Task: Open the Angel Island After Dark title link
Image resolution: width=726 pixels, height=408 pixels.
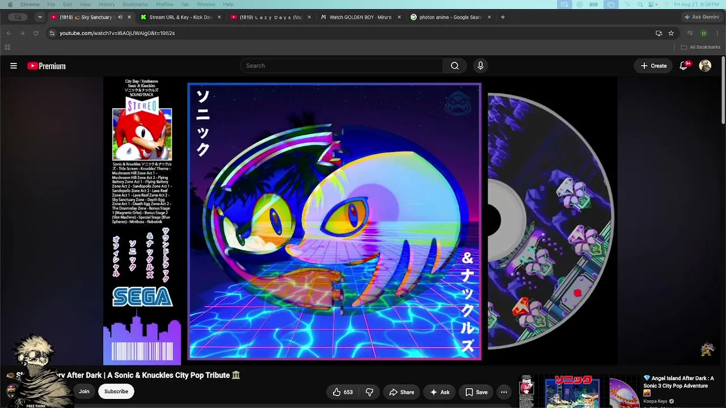Action: [678, 385]
